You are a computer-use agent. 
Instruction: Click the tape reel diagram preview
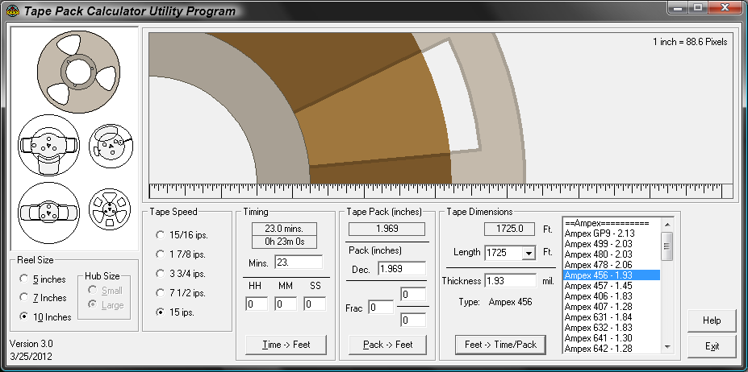tap(441, 108)
